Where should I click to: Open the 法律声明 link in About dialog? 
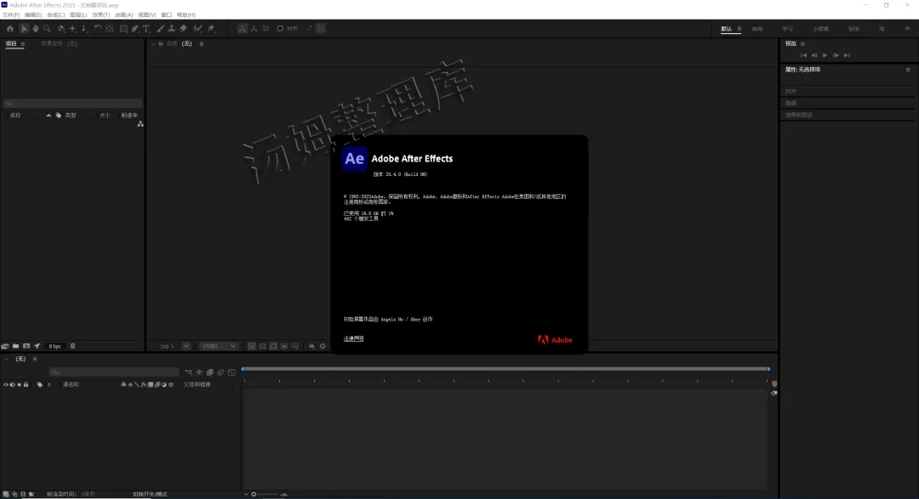(x=353, y=338)
